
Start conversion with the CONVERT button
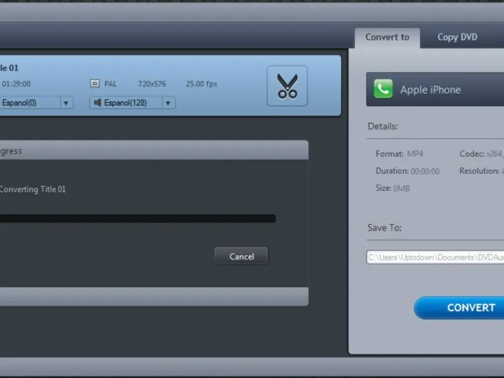coord(459,307)
